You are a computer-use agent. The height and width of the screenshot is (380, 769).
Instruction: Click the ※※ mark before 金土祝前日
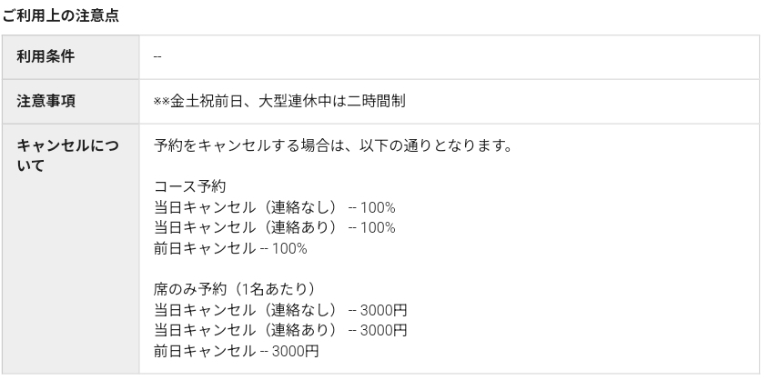tap(161, 102)
